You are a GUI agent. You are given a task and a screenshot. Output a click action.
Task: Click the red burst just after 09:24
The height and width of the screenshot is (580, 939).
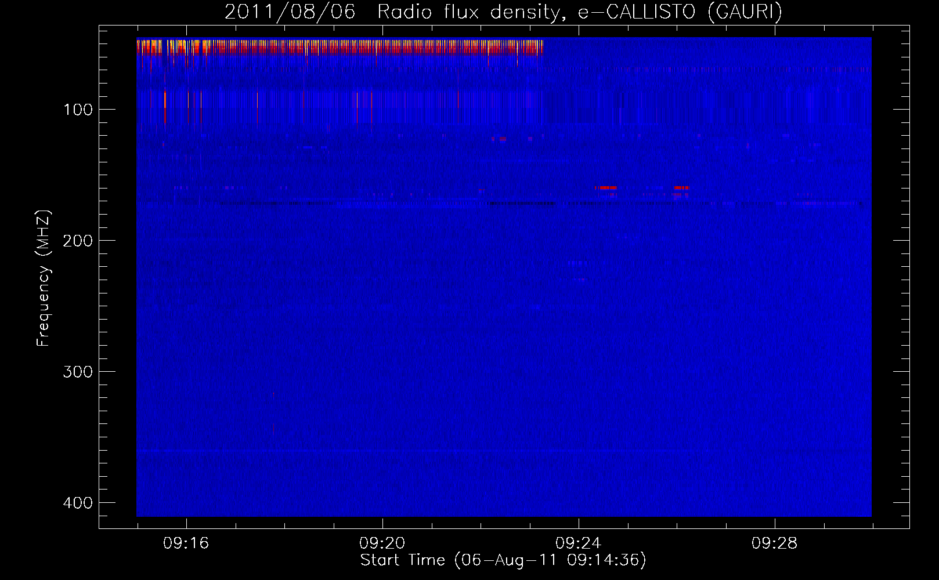606,187
